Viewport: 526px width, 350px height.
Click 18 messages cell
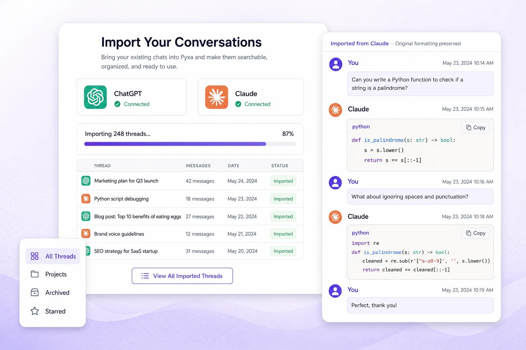pyautogui.click(x=200, y=199)
